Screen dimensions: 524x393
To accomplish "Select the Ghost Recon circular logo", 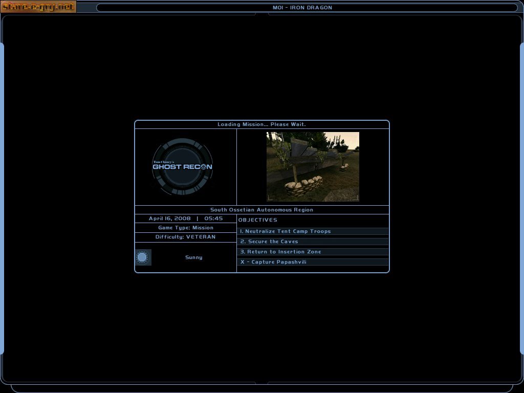I will point(183,166).
